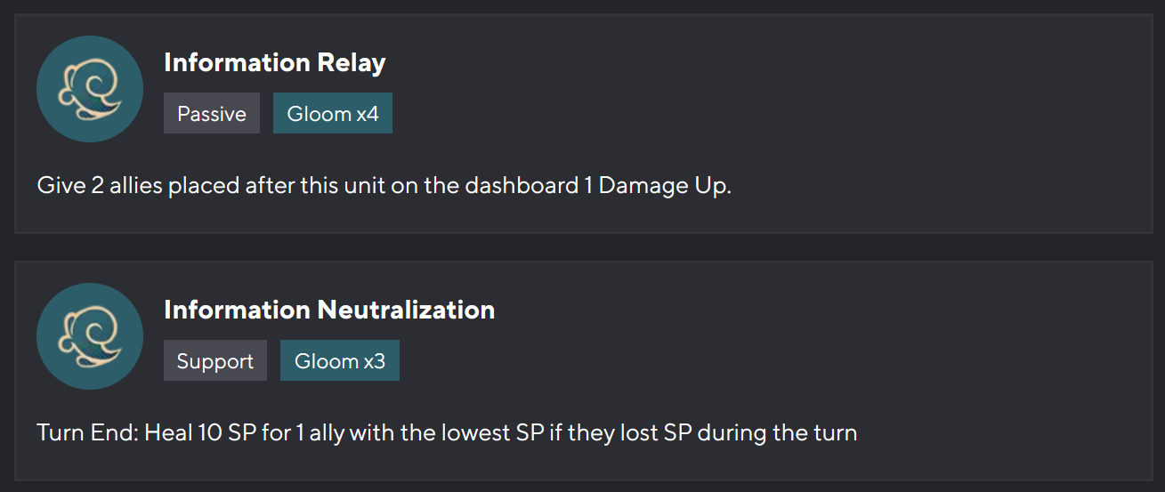This screenshot has height=492, width=1165.
Task: Select the Support tag
Action: pyautogui.click(x=215, y=361)
